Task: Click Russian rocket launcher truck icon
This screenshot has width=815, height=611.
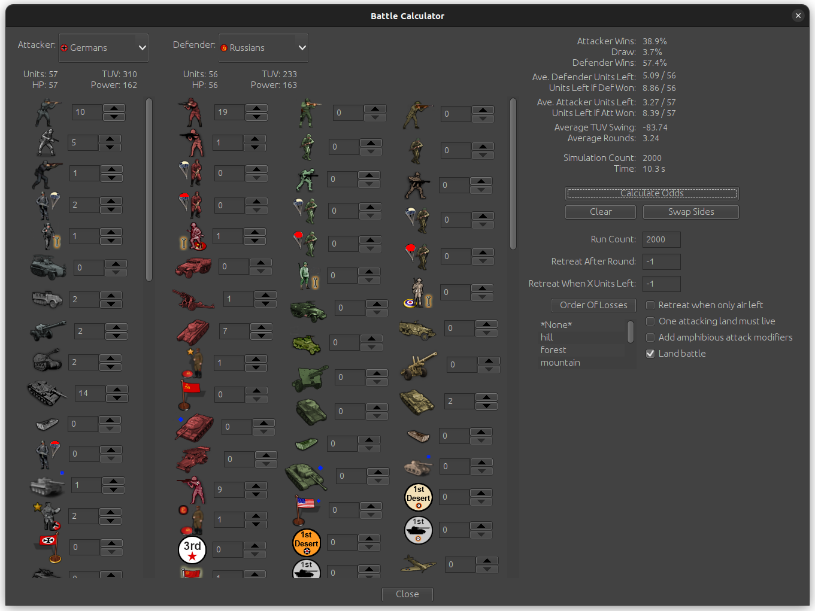Action: tap(193, 459)
